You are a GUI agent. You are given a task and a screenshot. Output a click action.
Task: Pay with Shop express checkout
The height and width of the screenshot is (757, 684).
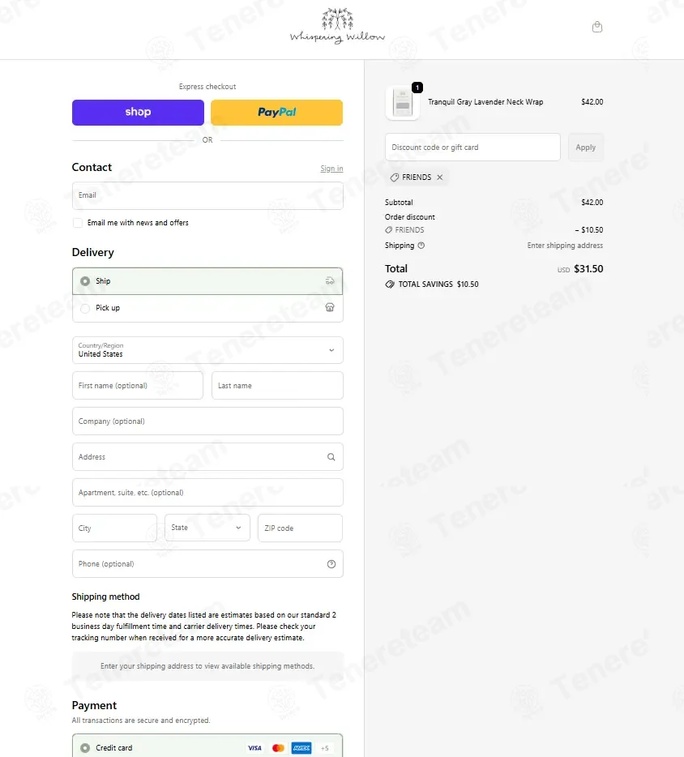point(138,113)
